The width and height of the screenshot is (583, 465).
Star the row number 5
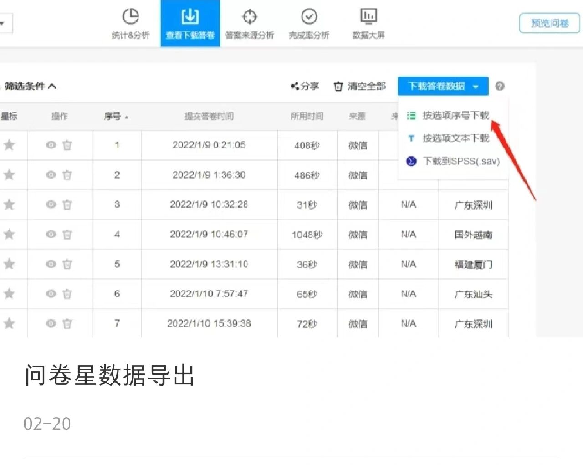pyautogui.click(x=9, y=264)
